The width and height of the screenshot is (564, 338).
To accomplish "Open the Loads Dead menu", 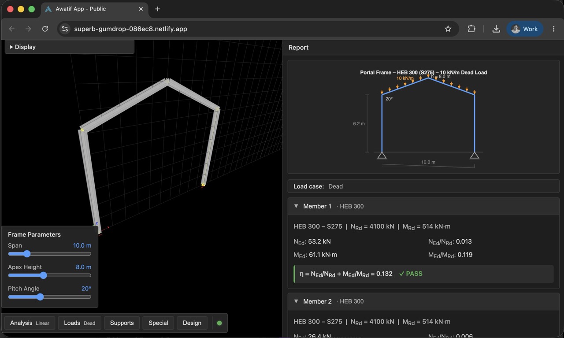I will click(x=79, y=323).
